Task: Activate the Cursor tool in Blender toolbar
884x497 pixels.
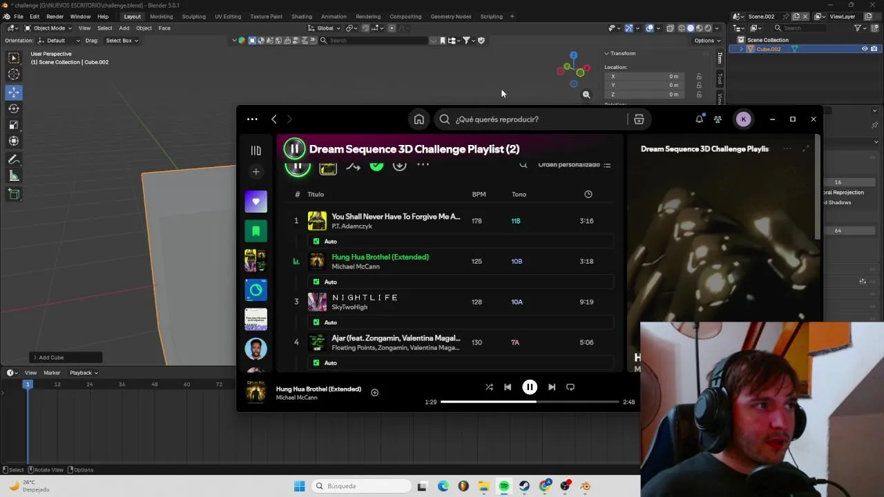Action: 14,75
